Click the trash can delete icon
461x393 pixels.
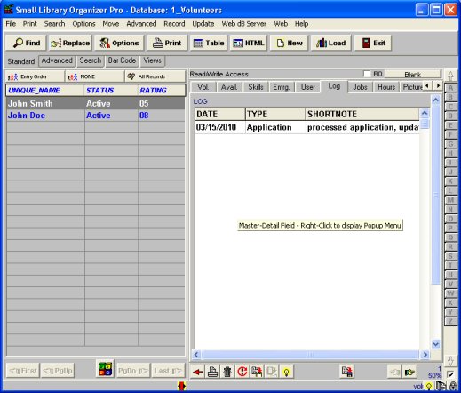(227, 372)
